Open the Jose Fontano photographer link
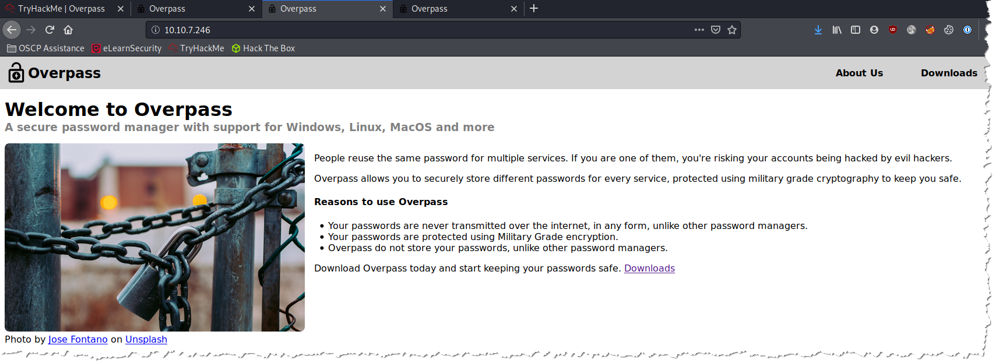Image resolution: width=996 pixels, height=363 pixels. (x=78, y=339)
